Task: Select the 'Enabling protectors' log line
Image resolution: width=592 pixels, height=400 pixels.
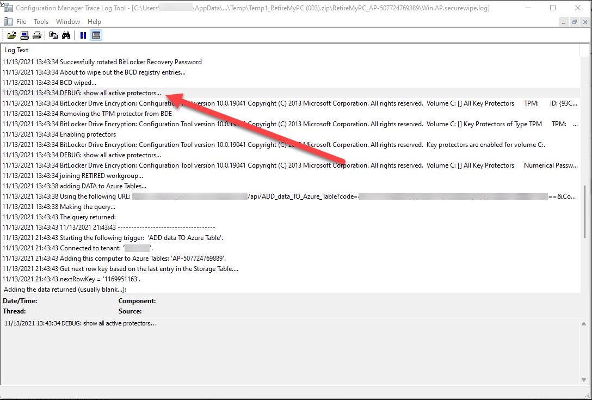Action: [291, 134]
